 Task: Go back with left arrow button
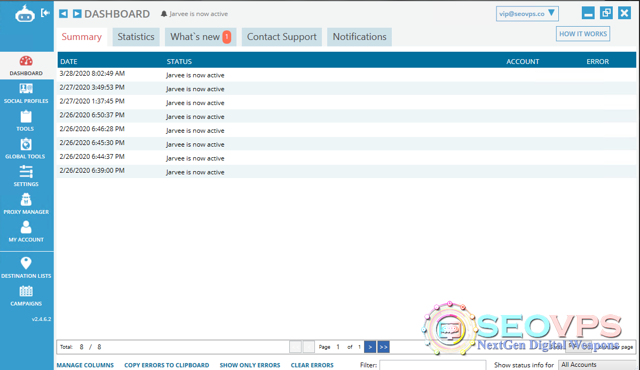pyautogui.click(x=64, y=14)
